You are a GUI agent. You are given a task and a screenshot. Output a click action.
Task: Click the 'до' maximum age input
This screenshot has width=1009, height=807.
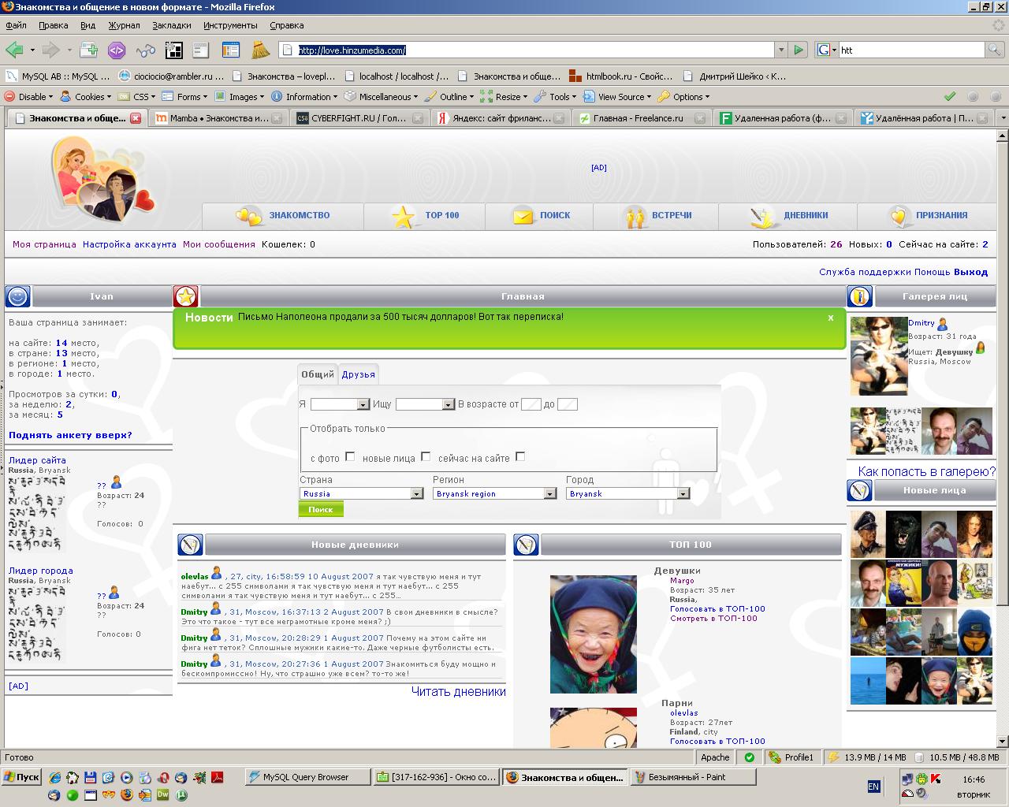(568, 404)
